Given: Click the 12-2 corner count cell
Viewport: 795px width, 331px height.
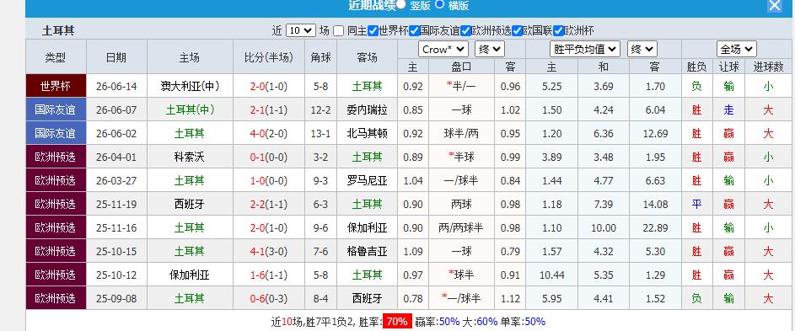Looking at the screenshot, I should pyautogui.click(x=320, y=109).
